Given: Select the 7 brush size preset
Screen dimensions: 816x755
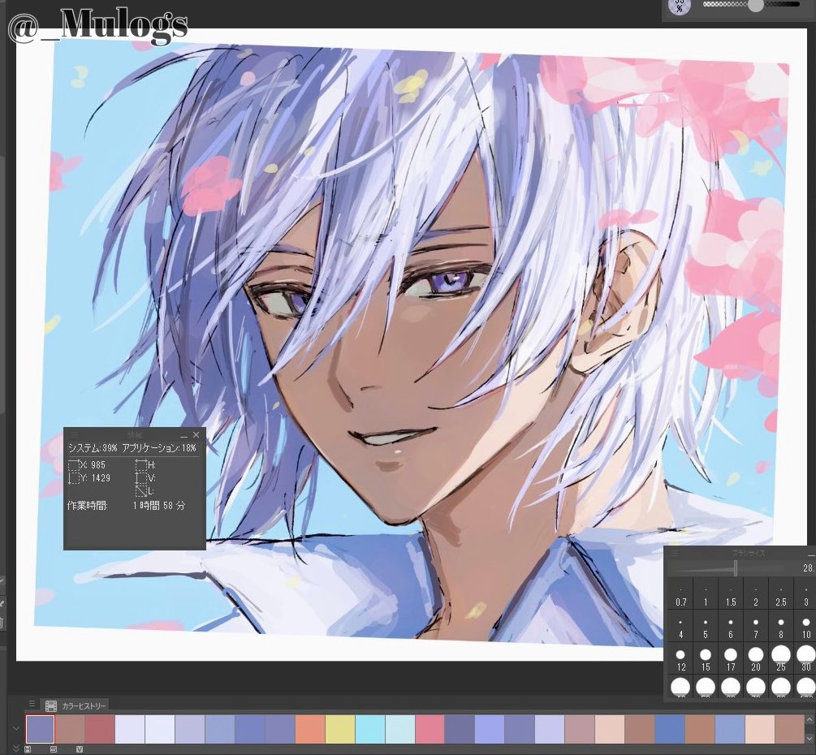Looking at the screenshot, I should click(x=756, y=627).
